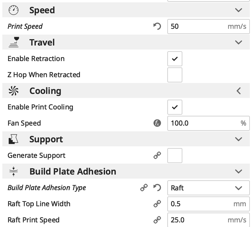The height and width of the screenshot is (227, 251).
Task: Enable Z Hop When Retracted
Action: [175, 75]
